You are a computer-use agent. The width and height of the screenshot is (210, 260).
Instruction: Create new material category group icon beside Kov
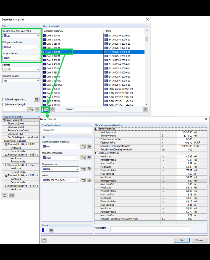pyautogui.click(x=83, y=146)
